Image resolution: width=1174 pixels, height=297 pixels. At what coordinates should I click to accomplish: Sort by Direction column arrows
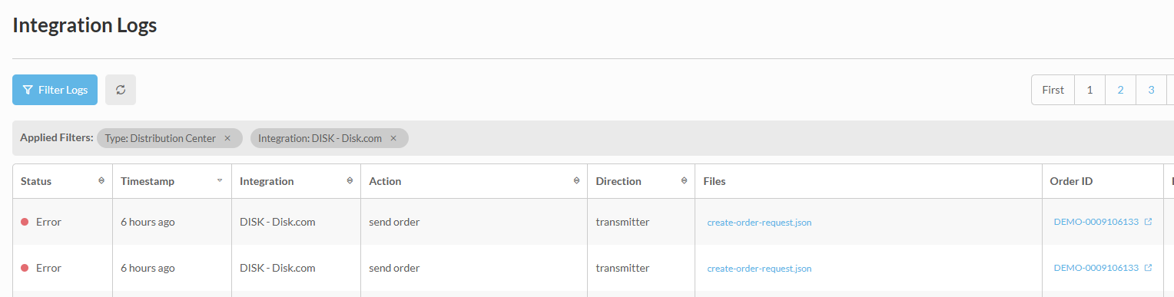tap(684, 181)
